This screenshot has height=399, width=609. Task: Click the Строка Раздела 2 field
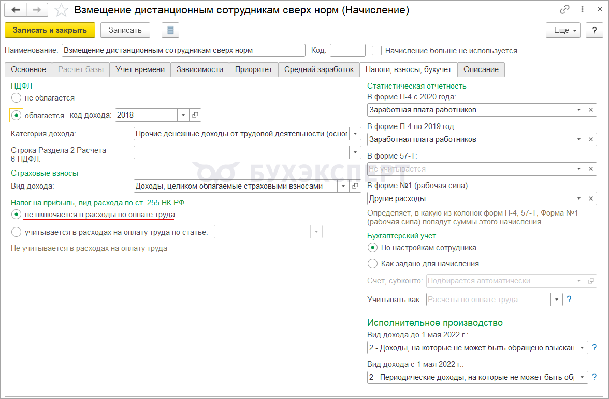241,152
